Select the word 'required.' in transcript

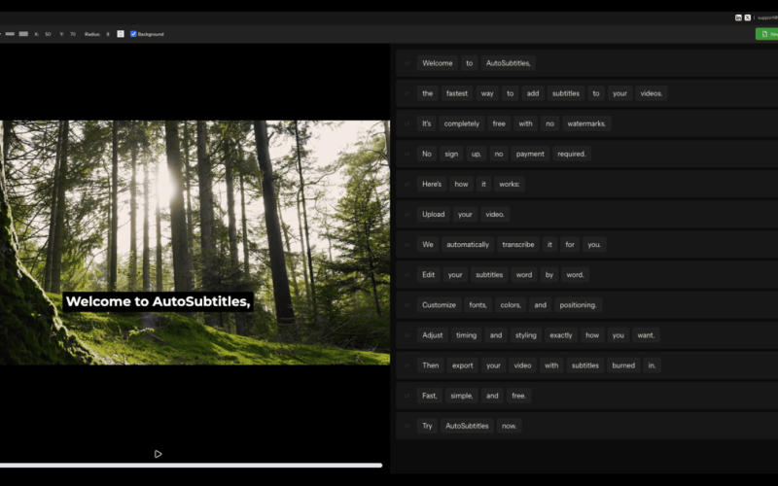[572, 154]
